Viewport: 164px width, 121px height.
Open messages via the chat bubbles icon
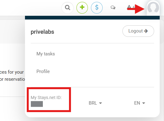pyautogui.click(x=113, y=7)
